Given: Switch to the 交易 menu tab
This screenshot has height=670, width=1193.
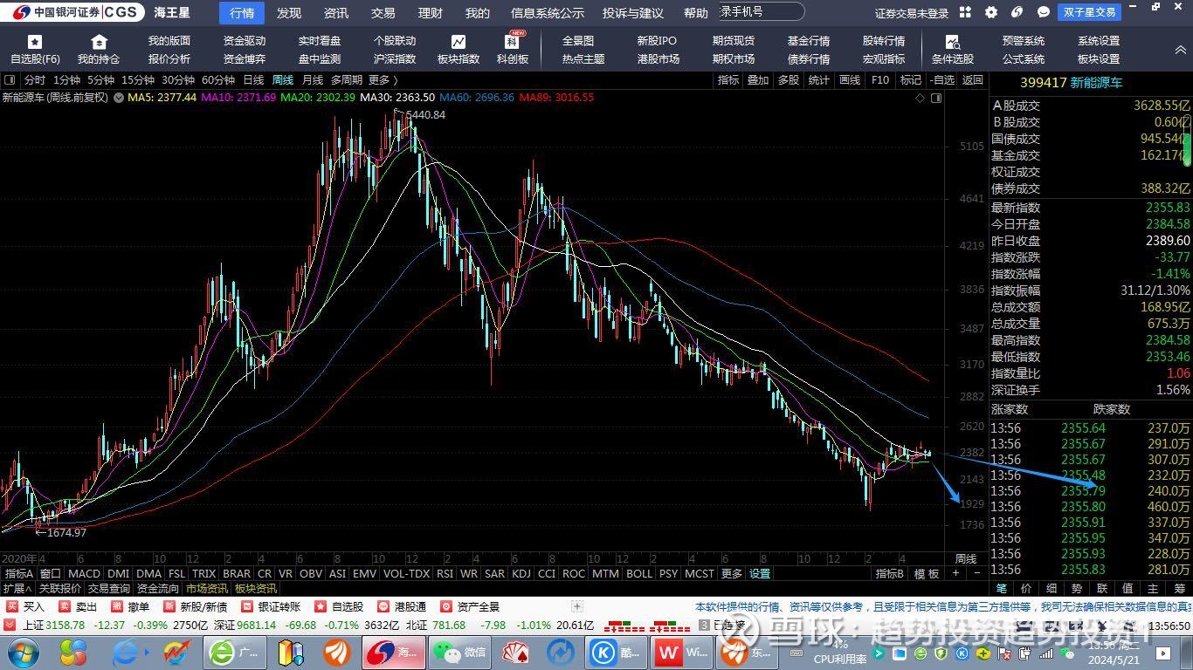Looking at the screenshot, I should pyautogui.click(x=383, y=13).
